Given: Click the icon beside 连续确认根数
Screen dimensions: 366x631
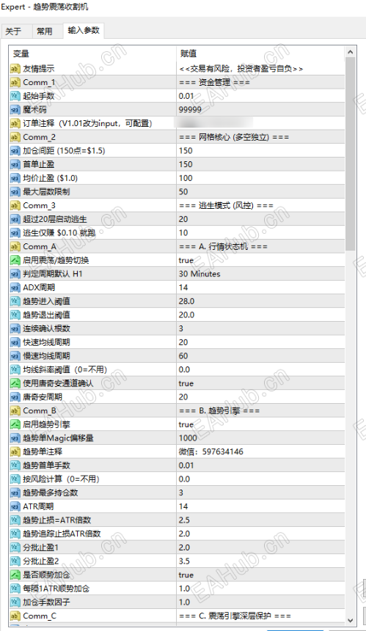Looking at the screenshot, I should [15, 329].
